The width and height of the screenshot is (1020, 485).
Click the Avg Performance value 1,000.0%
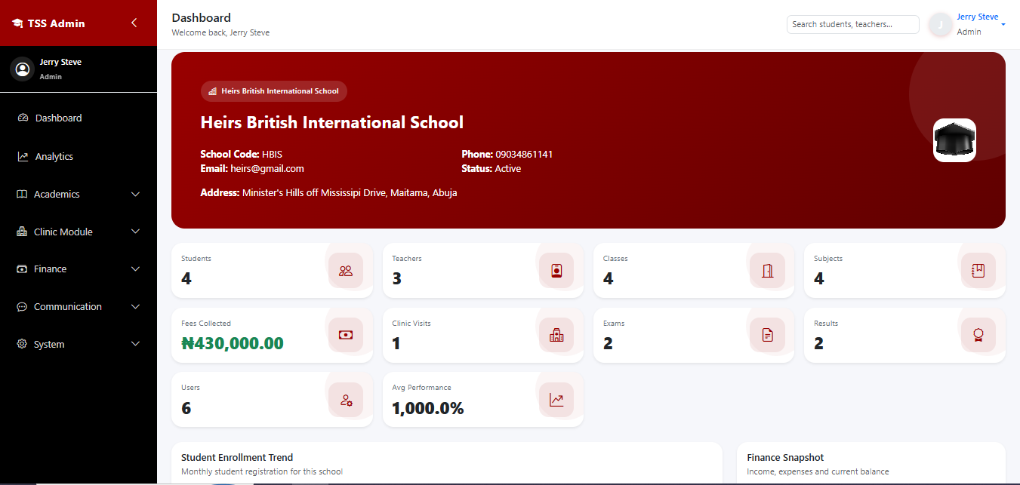(428, 408)
